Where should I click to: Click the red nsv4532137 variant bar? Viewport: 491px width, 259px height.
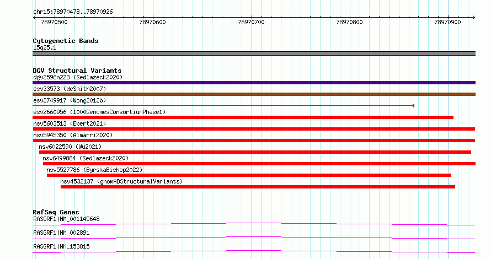[258, 187]
